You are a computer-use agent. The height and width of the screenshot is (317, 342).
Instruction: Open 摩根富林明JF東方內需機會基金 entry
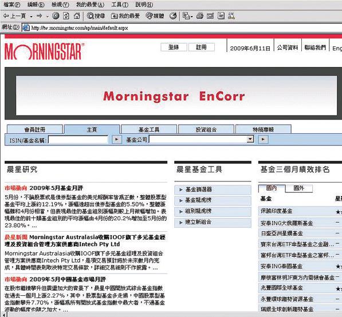pyautogui.click(x=297, y=278)
